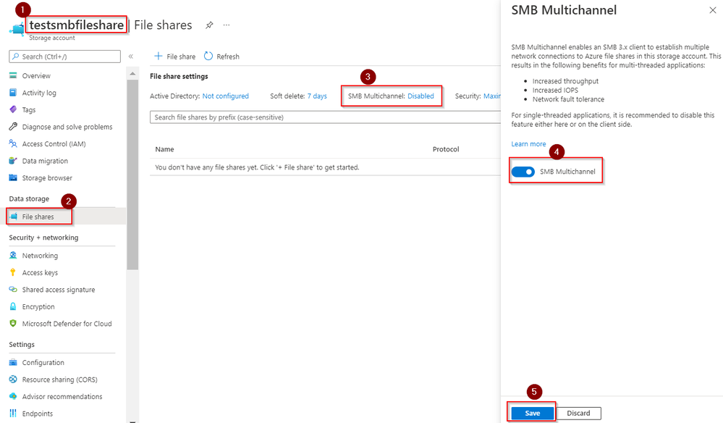The image size is (723, 423).
Task: Toggle the SMB Multichannel switch
Action: point(523,172)
